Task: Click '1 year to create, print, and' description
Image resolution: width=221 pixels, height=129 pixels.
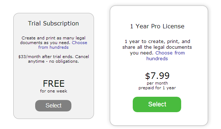Action: tap(157, 42)
